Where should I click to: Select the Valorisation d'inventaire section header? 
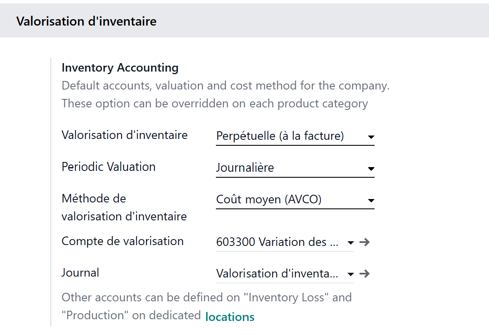86,21
